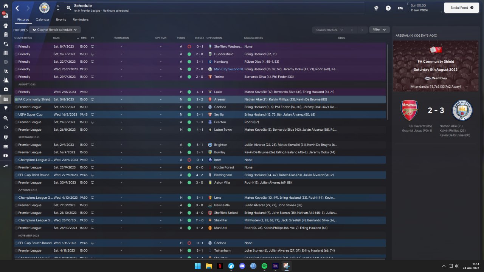Screen dimensions: 484x272
Task: Click the club switcher up/down chevrons
Action: [57, 8]
